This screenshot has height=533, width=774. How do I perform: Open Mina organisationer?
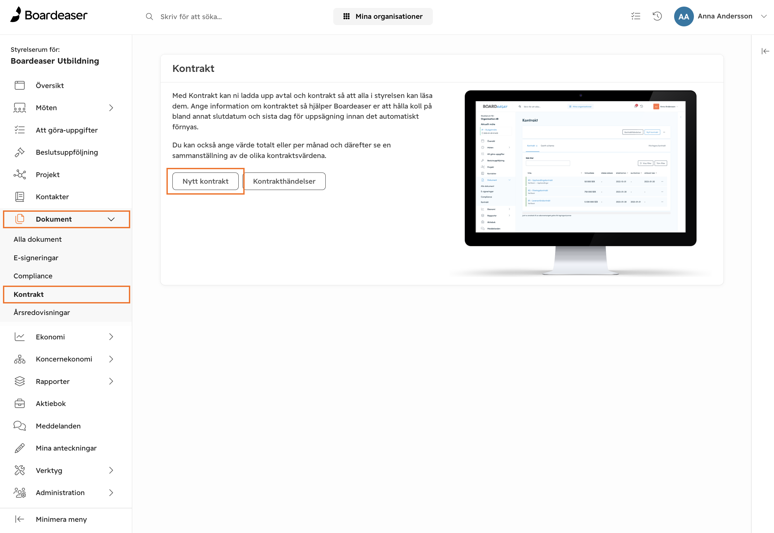point(382,16)
